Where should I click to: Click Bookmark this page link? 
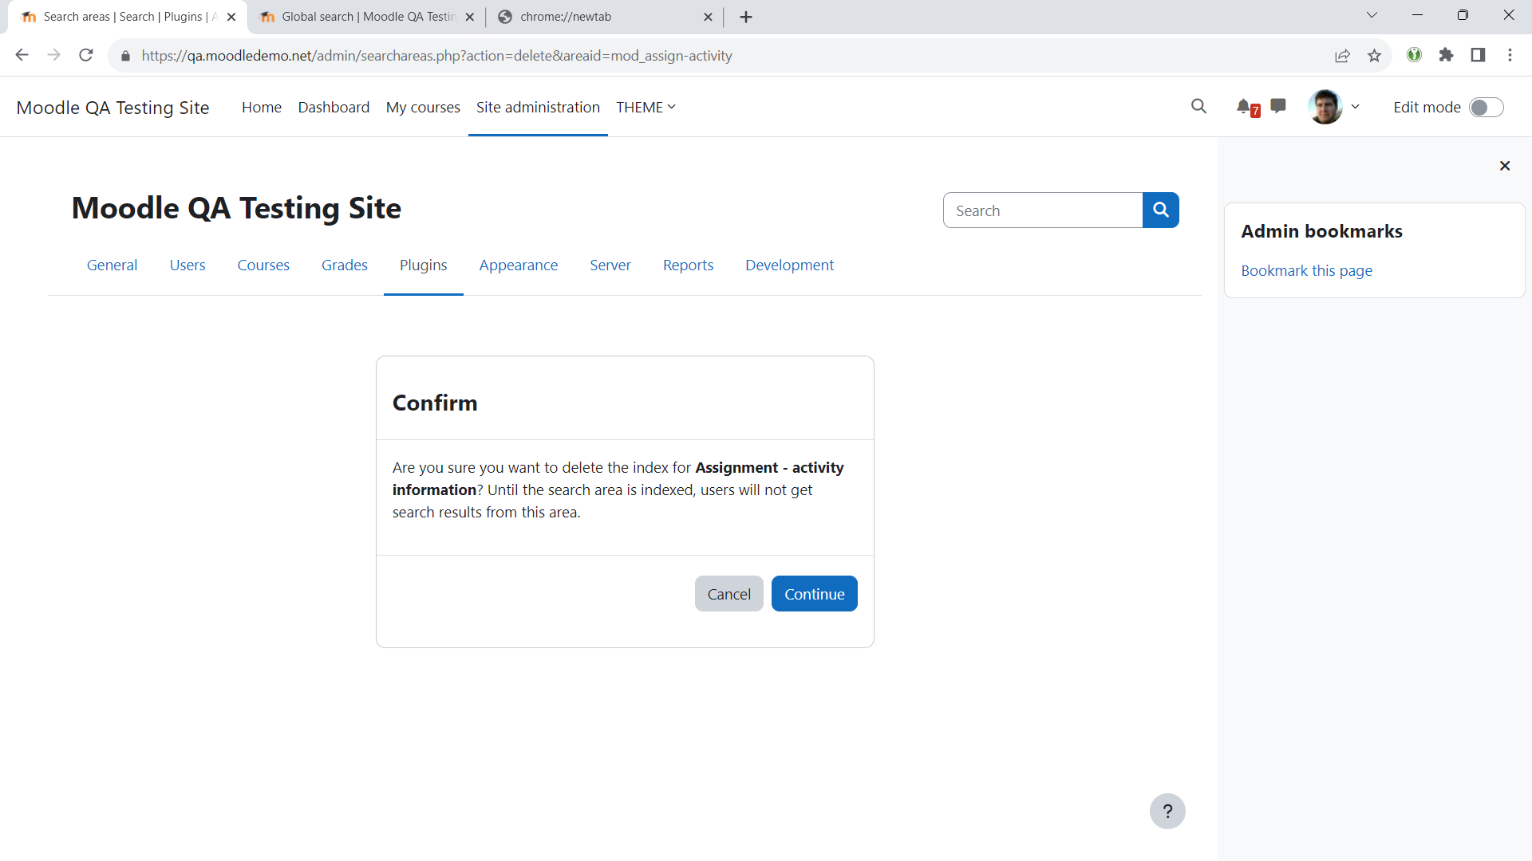(x=1306, y=270)
